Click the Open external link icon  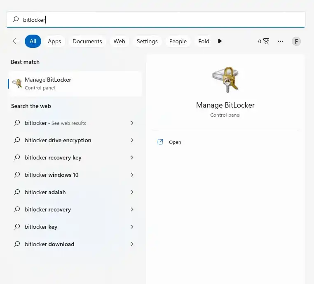click(160, 142)
